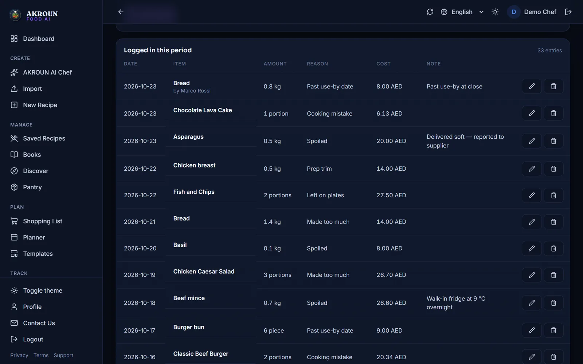Edit the Basil entry
Viewport: 583px width, 364px height.
click(532, 248)
